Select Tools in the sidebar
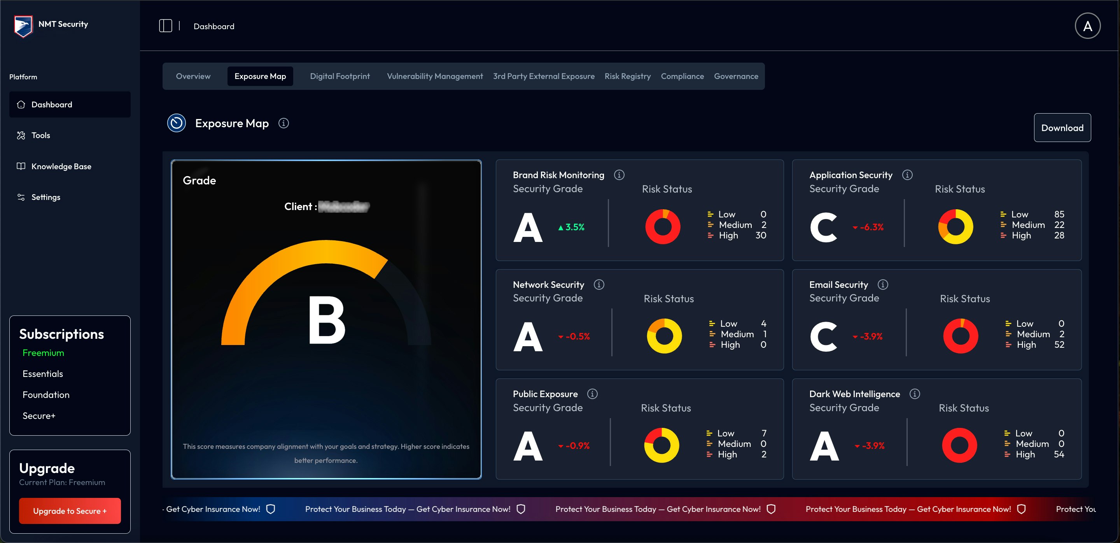The height and width of the screenshot is (543, 1120). tap(40, 135)
